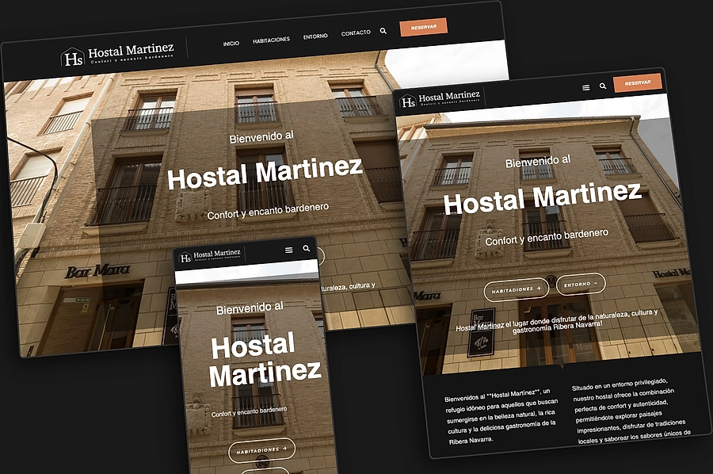This screenshot has height=474, width=713.
Task: Open INICIO in desktop navigation
Action: pyautogui.click(x=231, y=44)
